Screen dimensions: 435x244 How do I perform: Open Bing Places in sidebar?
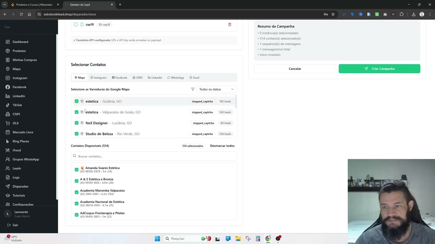(21, 141)
